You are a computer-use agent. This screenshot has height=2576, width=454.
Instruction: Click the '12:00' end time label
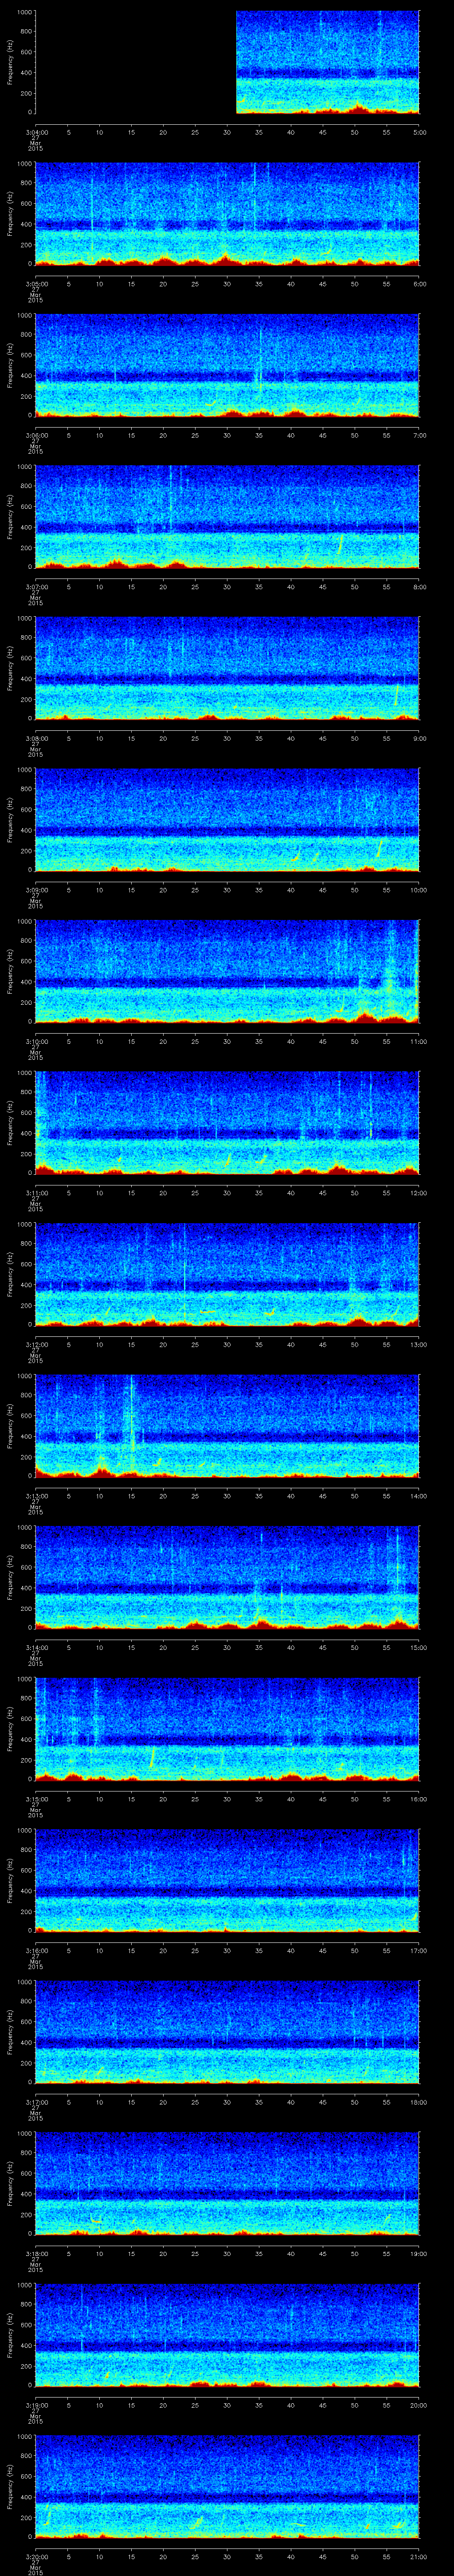pyautogui.click(x=419, y=1193)
